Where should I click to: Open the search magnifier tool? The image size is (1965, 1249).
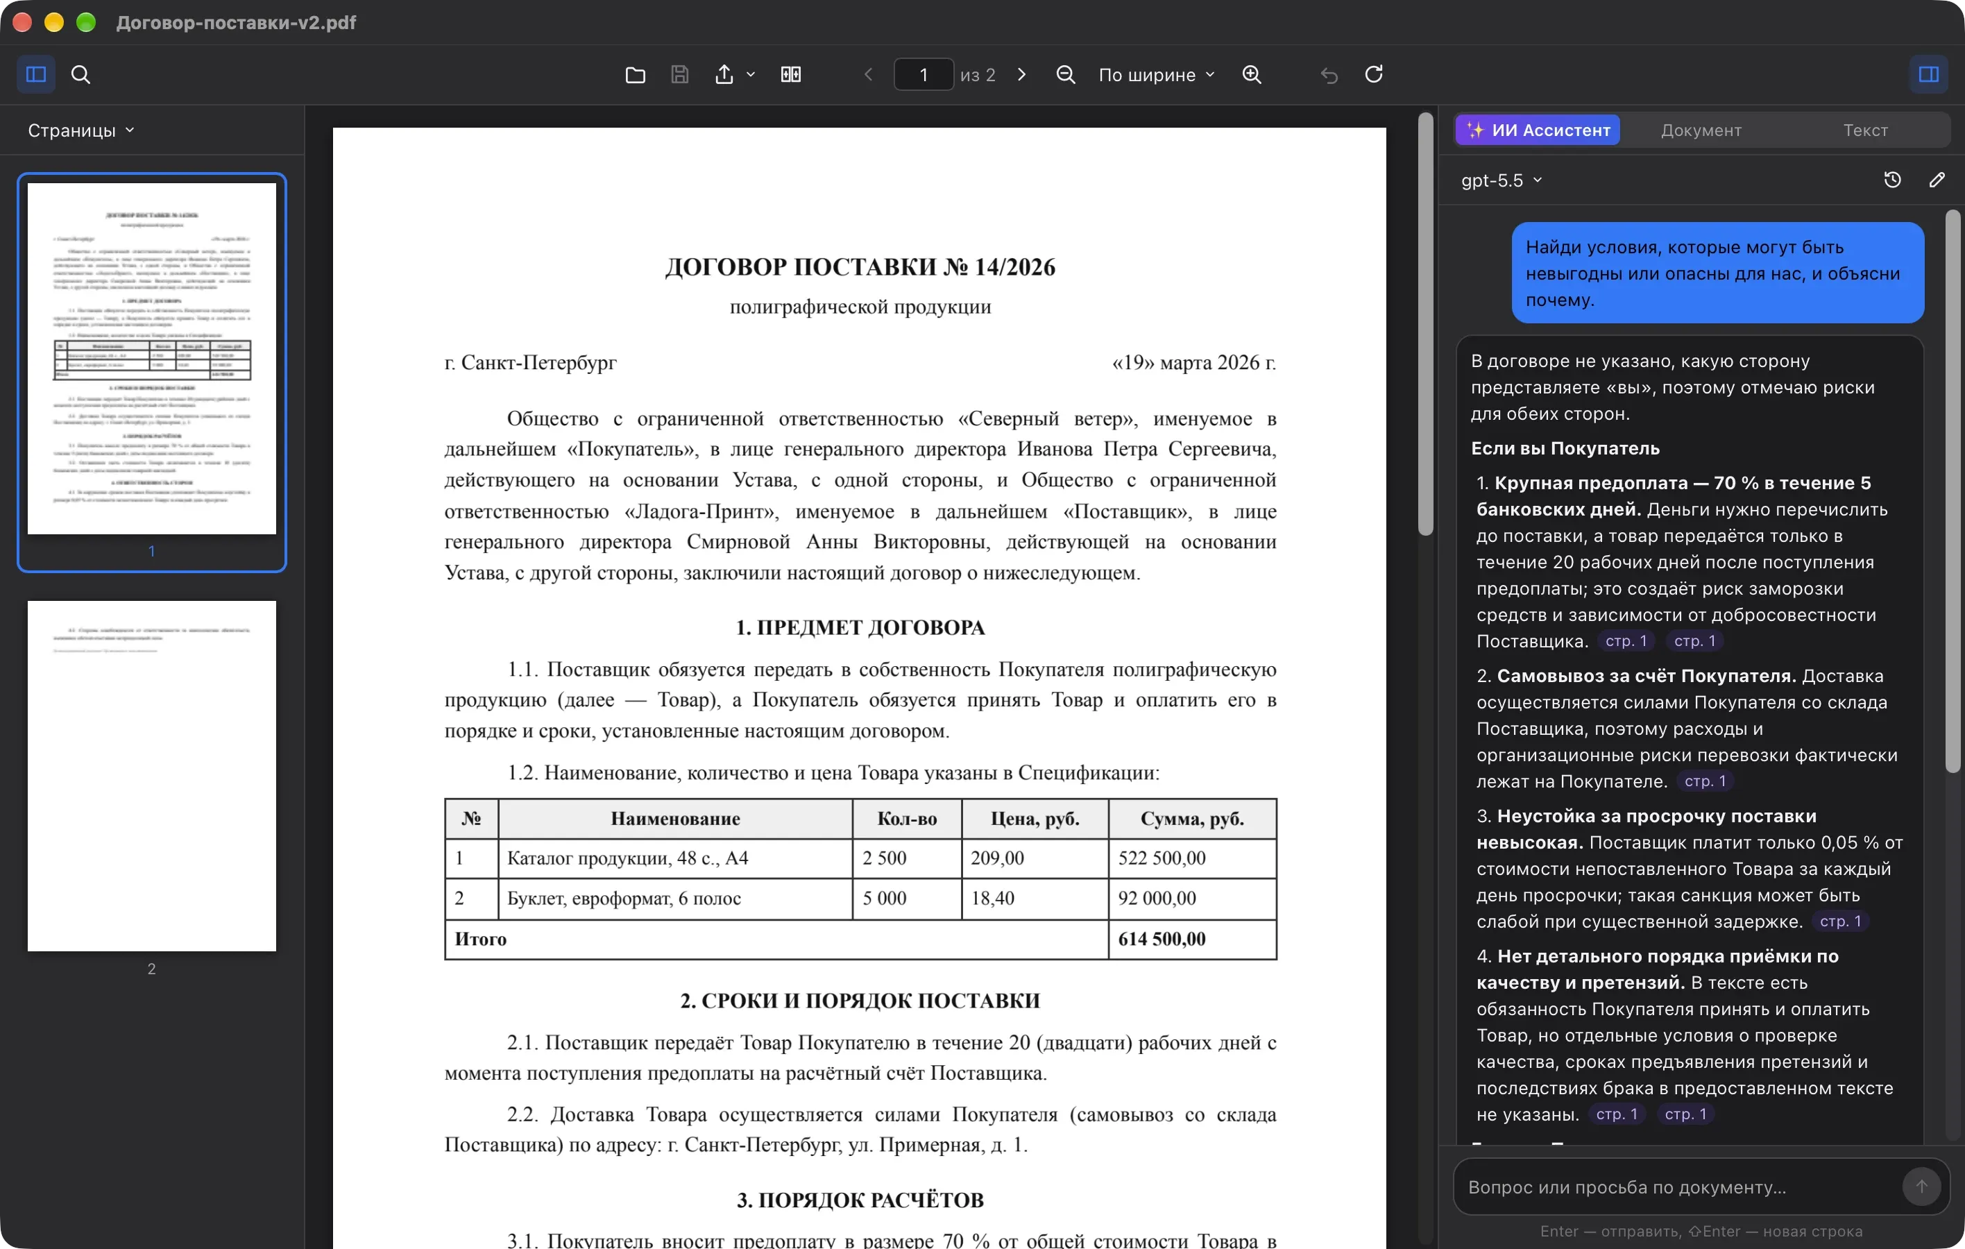pyautogui.click(x=80, y=74)
